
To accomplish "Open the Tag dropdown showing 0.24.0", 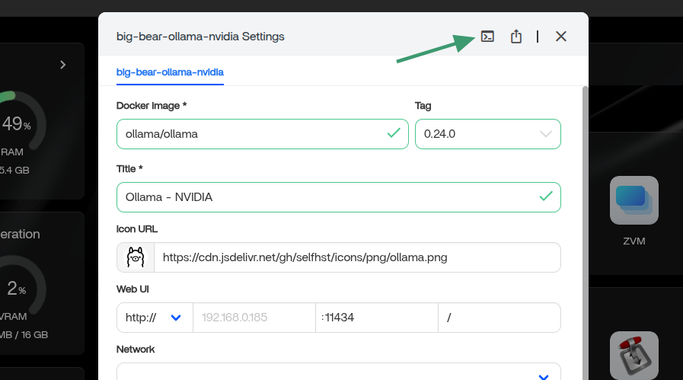I will (488, 134).
